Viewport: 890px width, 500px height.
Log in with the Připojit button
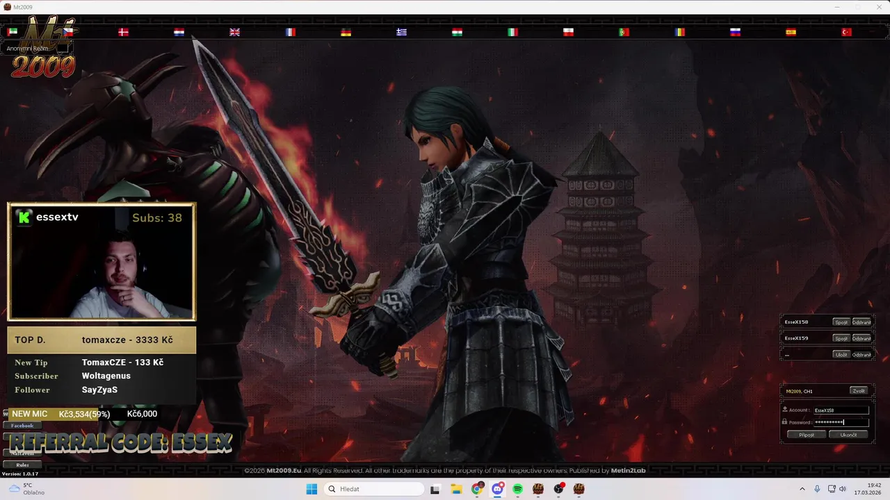point(807,435)
